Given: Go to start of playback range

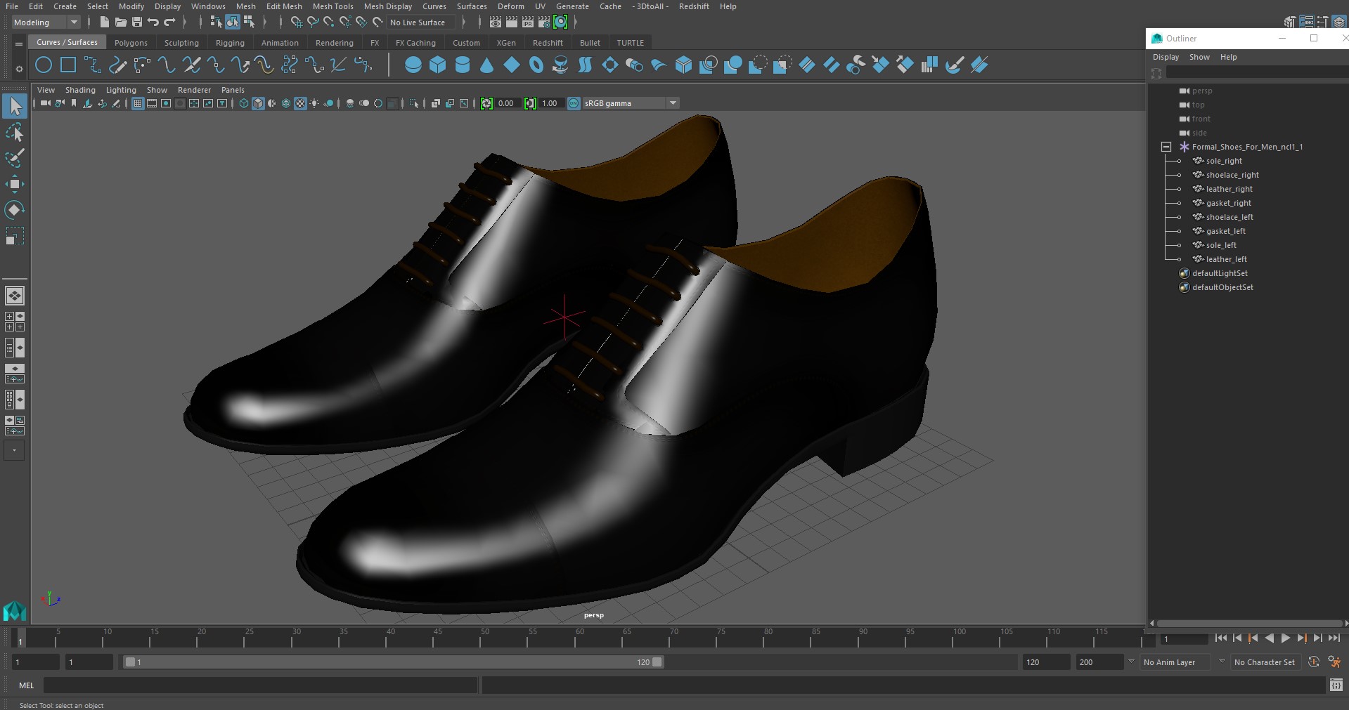Looking at the screenshot, I should click(1220, 638).
